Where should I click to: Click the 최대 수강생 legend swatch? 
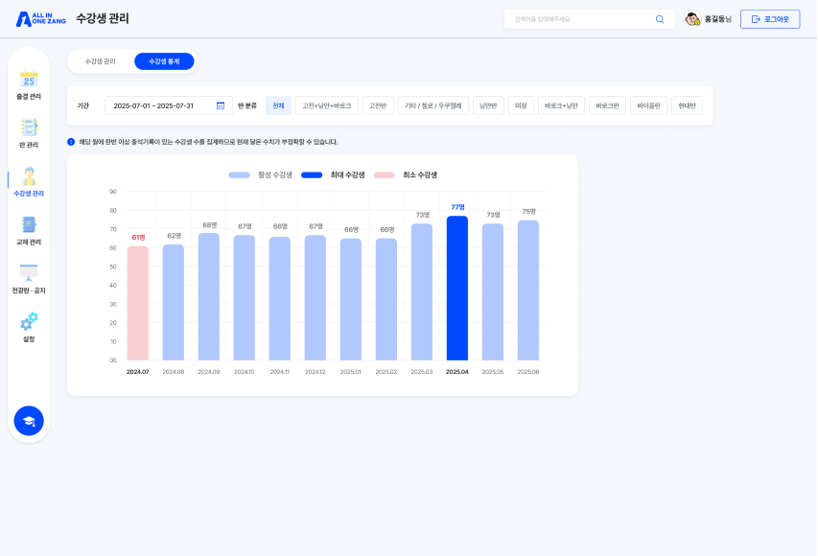(x=312, y=175)
